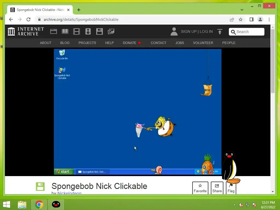Click the SIGN UP link
Image resolution: width=280 pixels, height=210 pixels.
189,32
